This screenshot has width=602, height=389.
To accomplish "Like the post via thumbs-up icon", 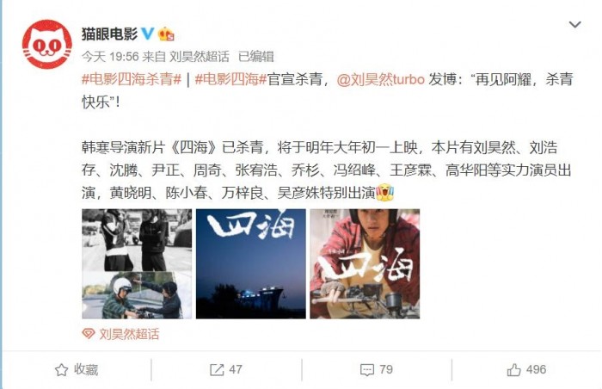I will (x=514, y=370).
